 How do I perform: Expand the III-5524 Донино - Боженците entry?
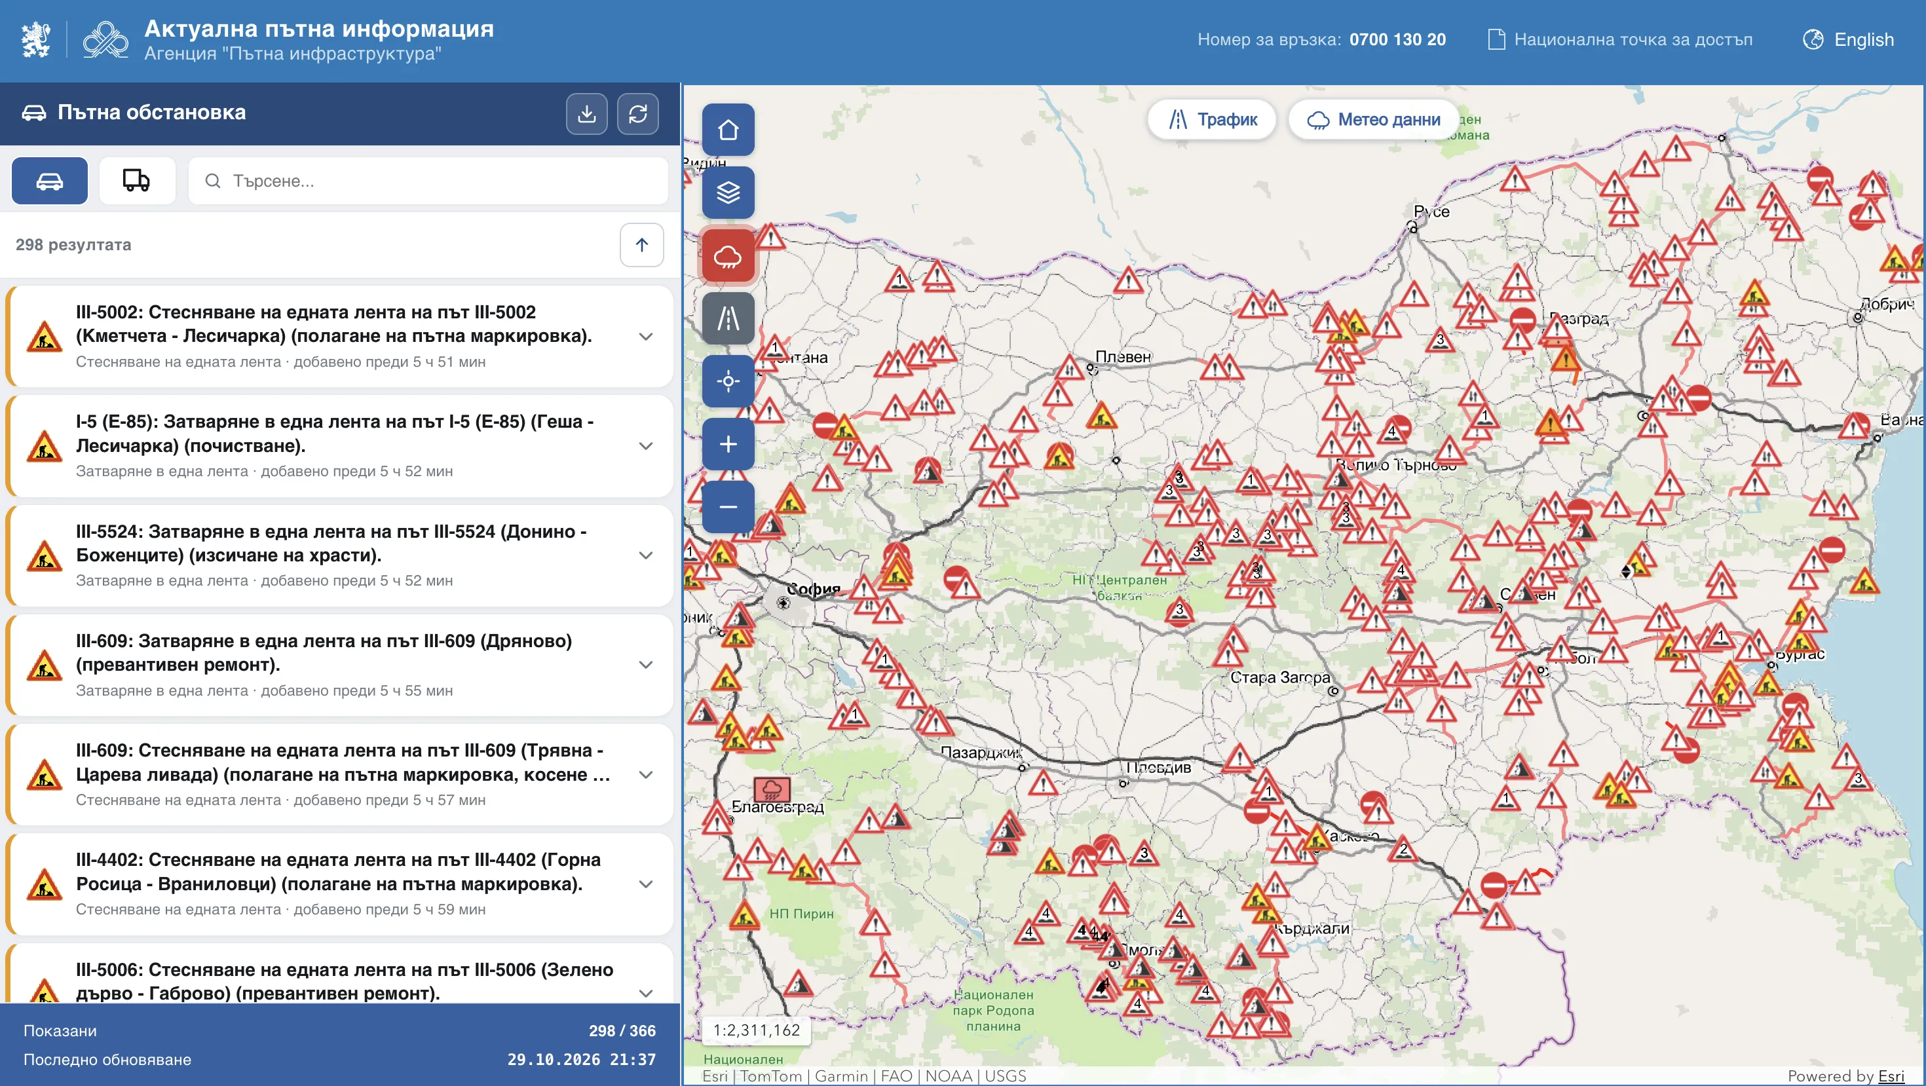click(646, 555)
